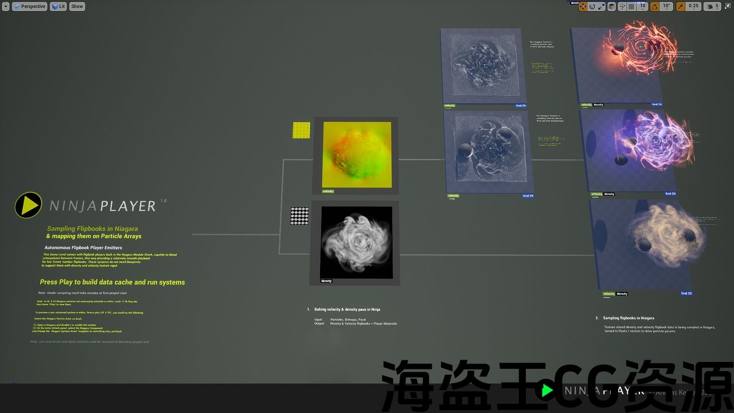Open the viewport options dropdown arrow
The image size is (734, 413).
click(5, 6)
